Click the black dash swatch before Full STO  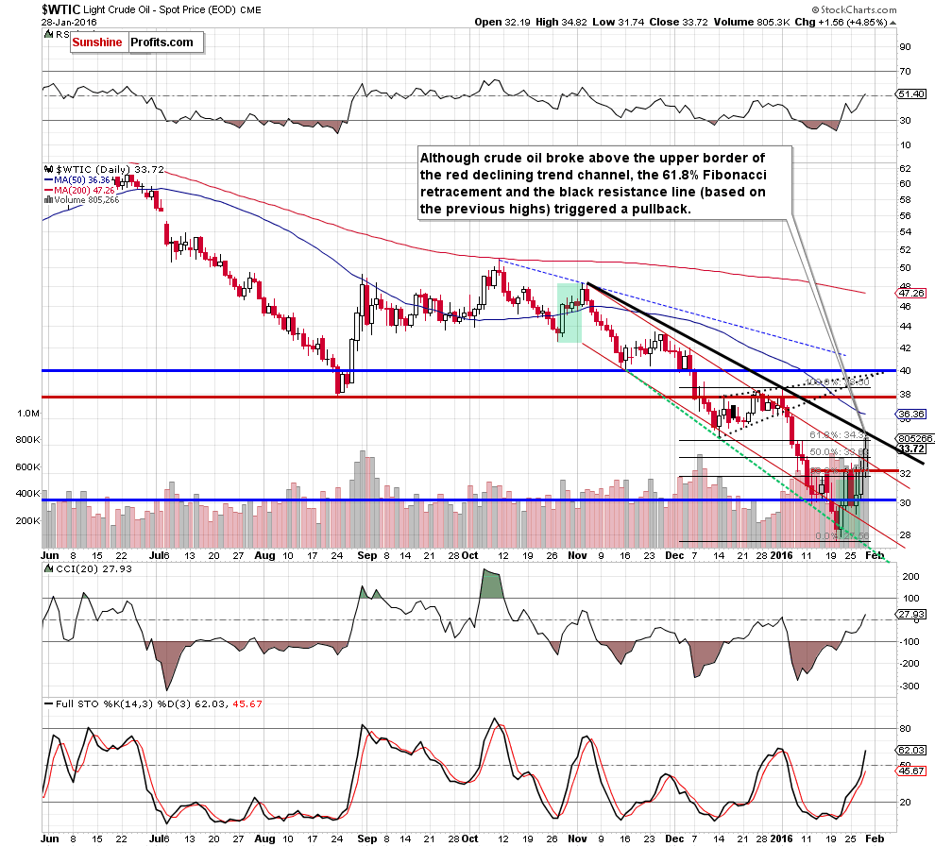pyautogui.click(x=49, y=704)
